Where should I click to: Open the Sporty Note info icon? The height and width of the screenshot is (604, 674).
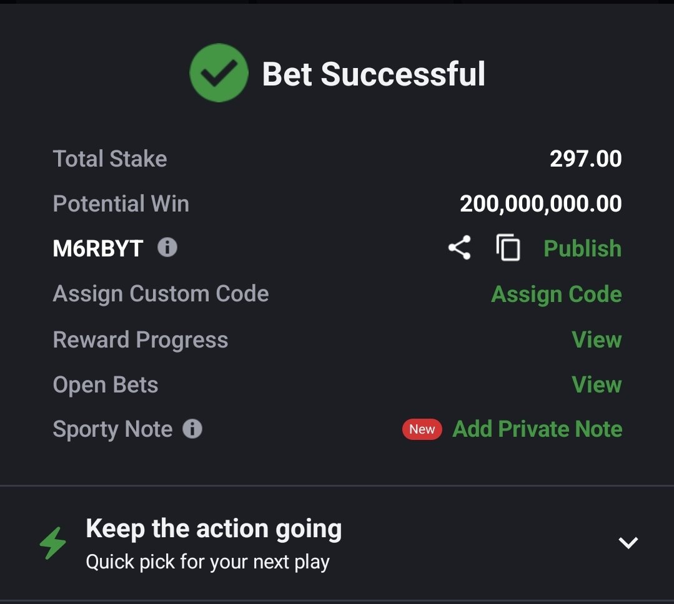pyautogui.click(x=192, y=429)
